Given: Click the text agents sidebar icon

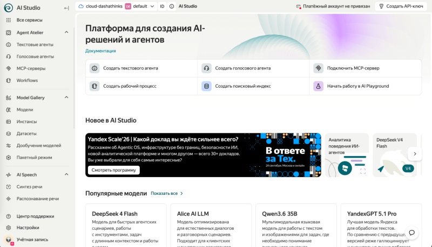Looking at the screenshot, I should [x=9, y=45].
